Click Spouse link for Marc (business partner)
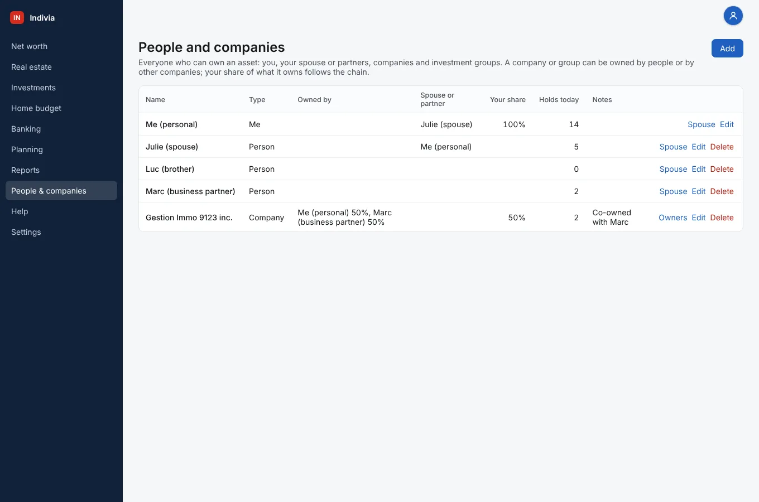 click(x=673, y=191)
